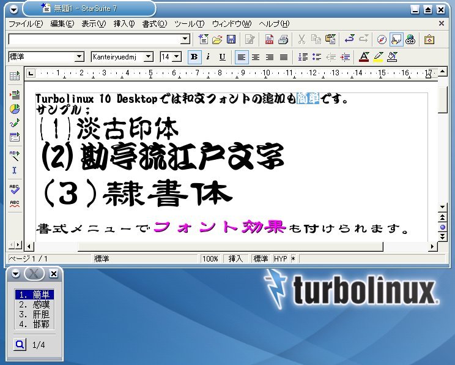Apply yellow highlighting color
This screenshot has width=455, height=365.
378,57
